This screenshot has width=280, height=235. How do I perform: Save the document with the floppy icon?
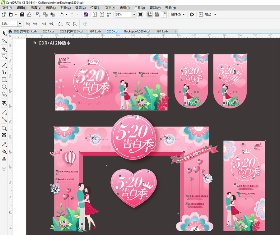(x=22, y=14)
